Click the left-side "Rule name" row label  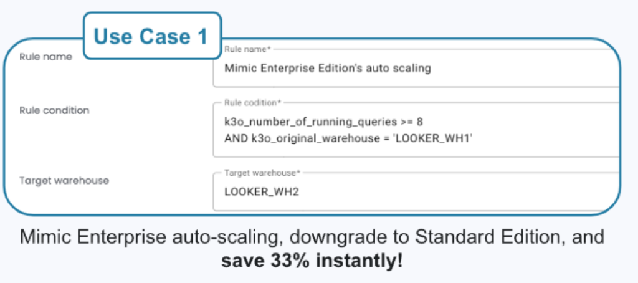click(45, 57)
